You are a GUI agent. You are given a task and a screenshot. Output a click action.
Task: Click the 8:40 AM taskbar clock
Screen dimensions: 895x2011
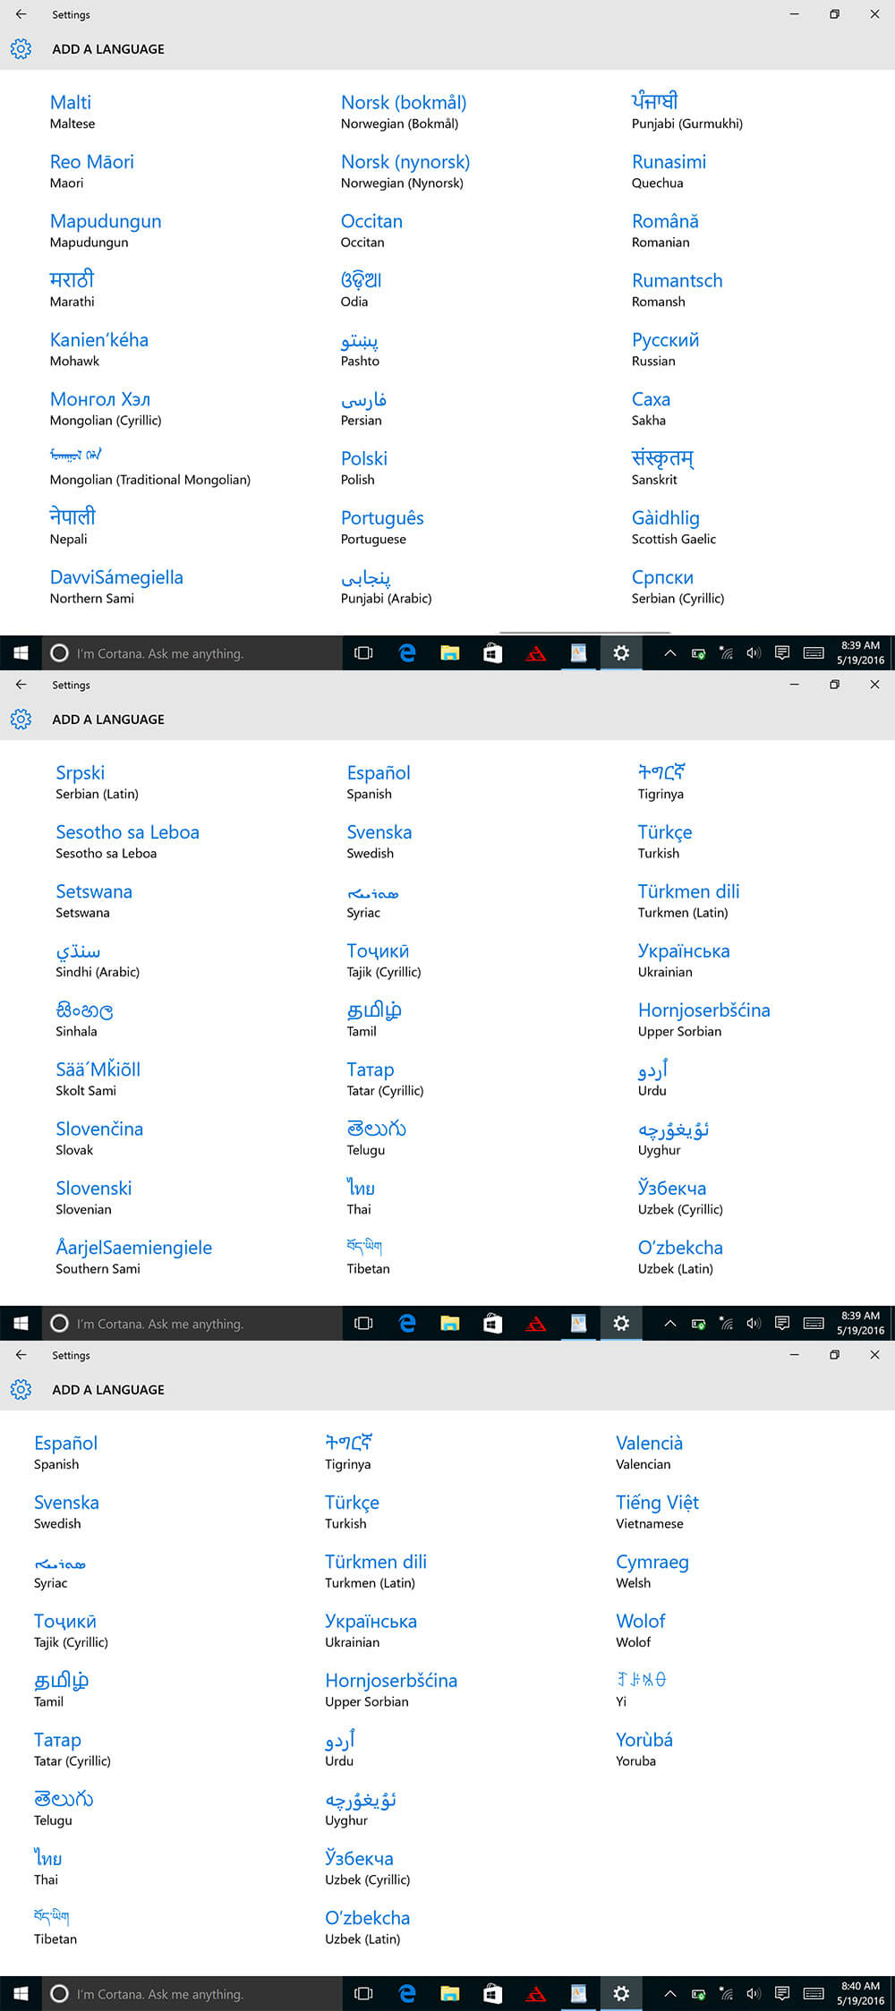click(860, 1993)
